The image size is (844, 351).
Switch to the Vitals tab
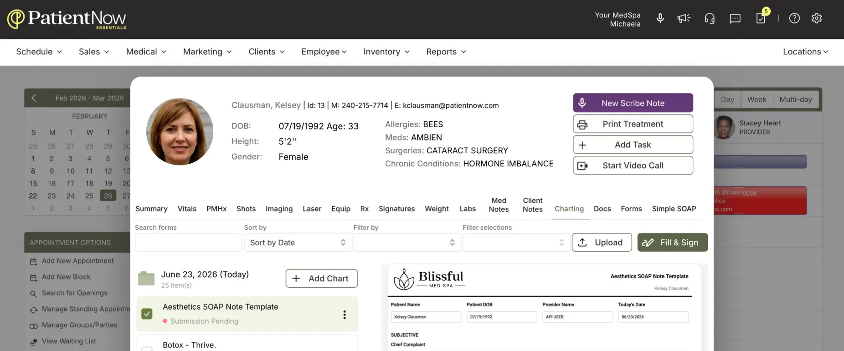point(187,209)
